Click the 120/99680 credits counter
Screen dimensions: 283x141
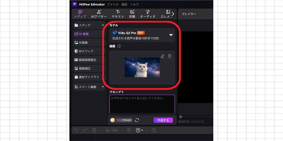[x=124, y=120]
